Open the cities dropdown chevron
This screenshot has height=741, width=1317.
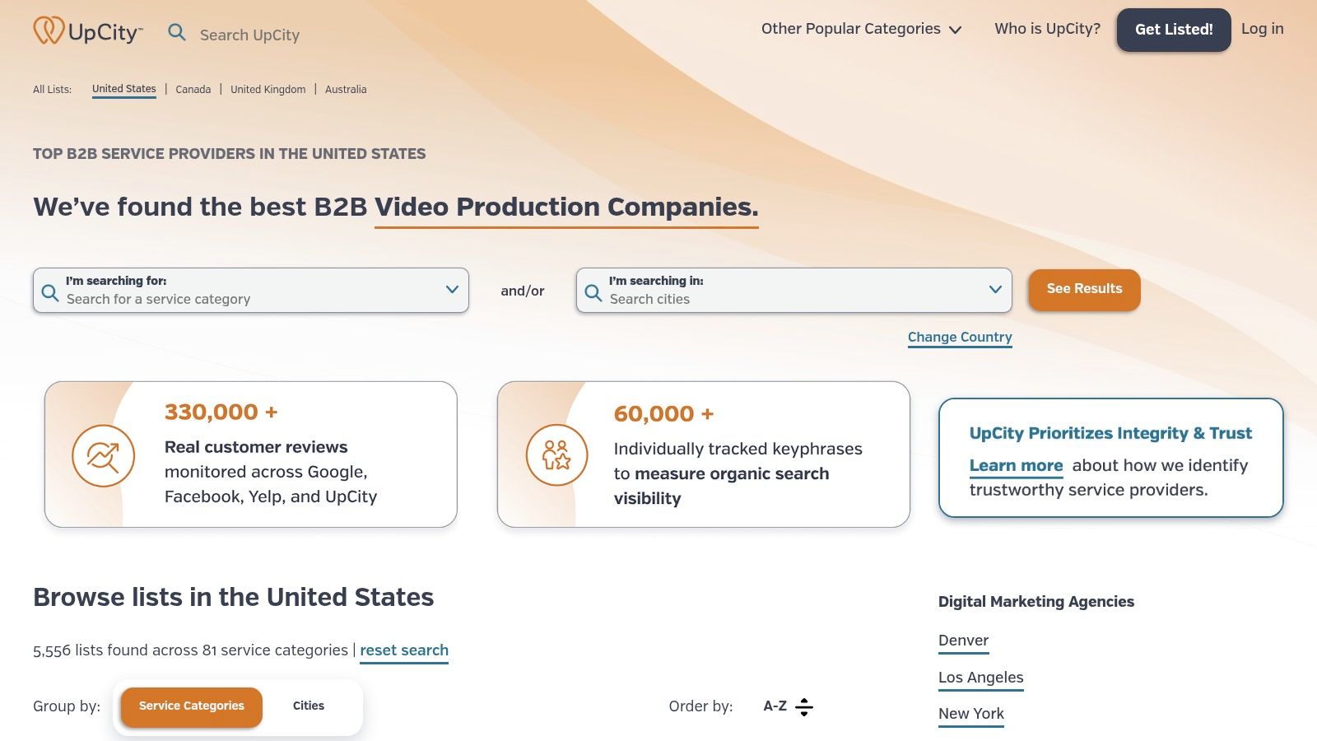click(995, 289)
